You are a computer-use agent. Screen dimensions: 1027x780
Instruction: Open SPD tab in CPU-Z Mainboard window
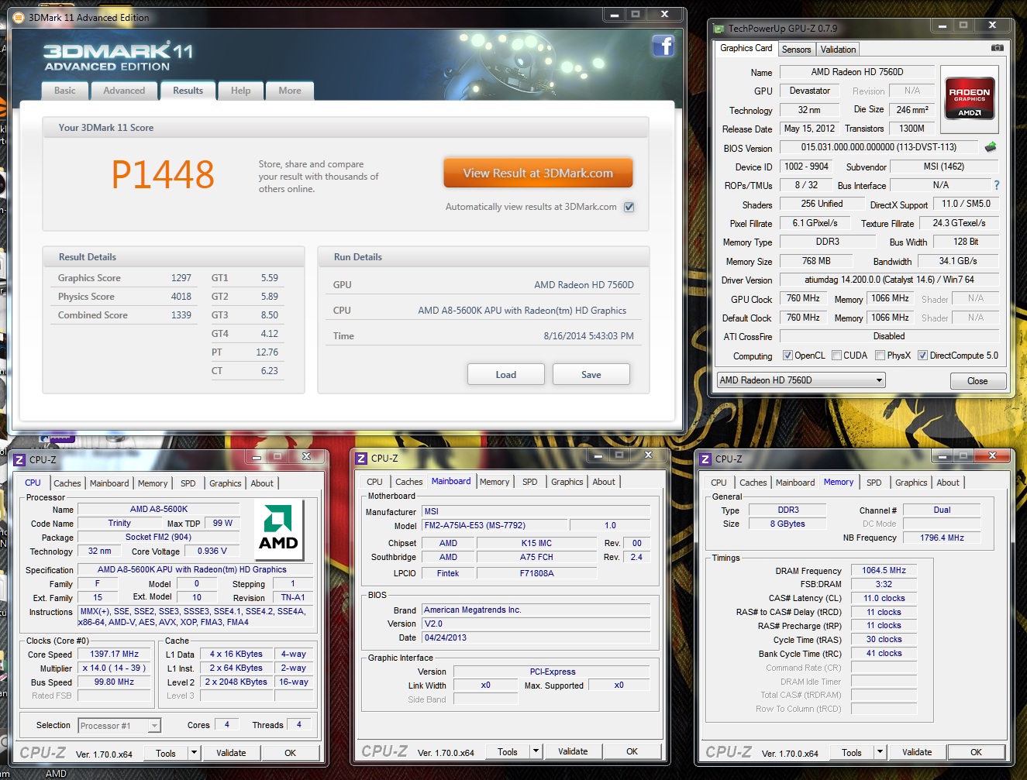tap(530, 482)
